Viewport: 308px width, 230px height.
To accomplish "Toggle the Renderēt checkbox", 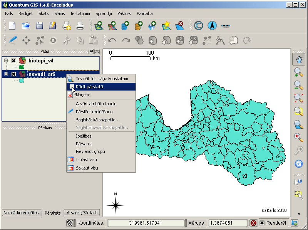I will click(x=262, y=223).
